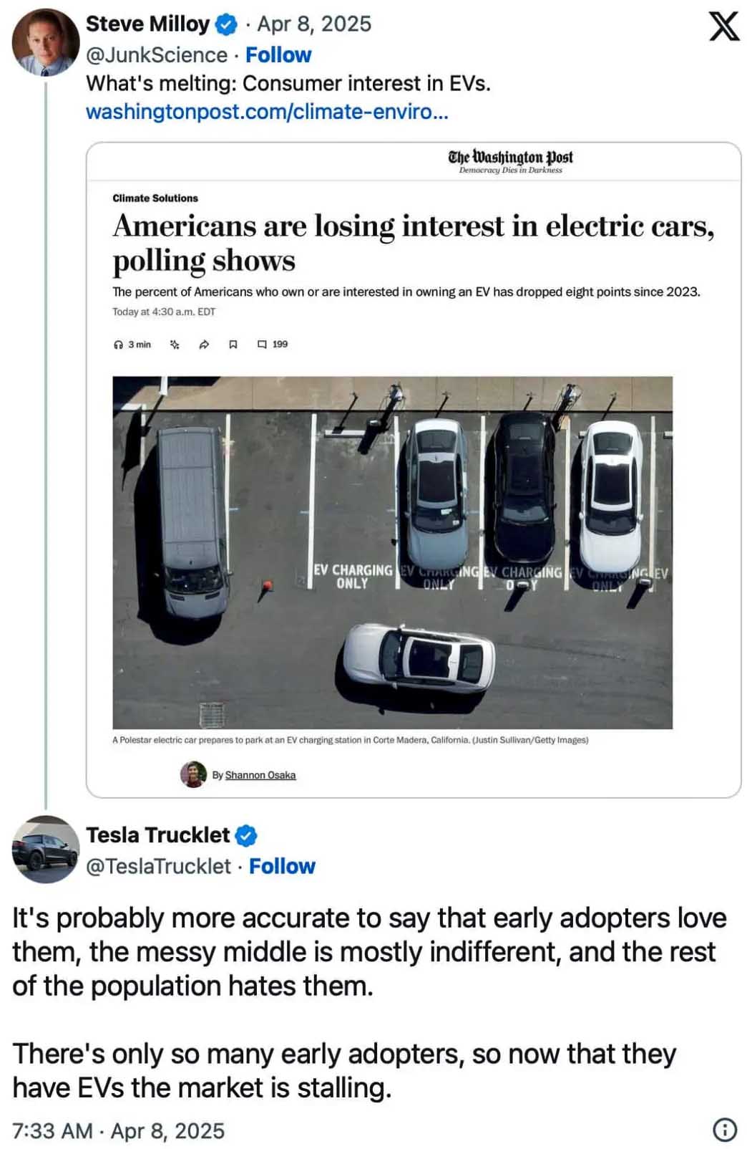This screenshot has height=1149, width=747.
Task: Click the Shannon Osaka byline link
Action: [260, 774]
